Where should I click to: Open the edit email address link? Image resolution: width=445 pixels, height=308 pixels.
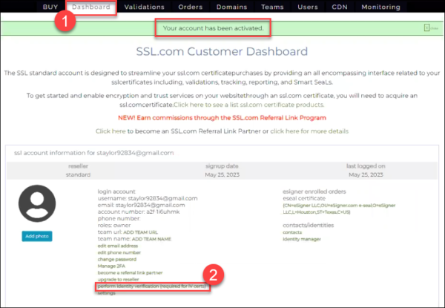click(118, 246)
